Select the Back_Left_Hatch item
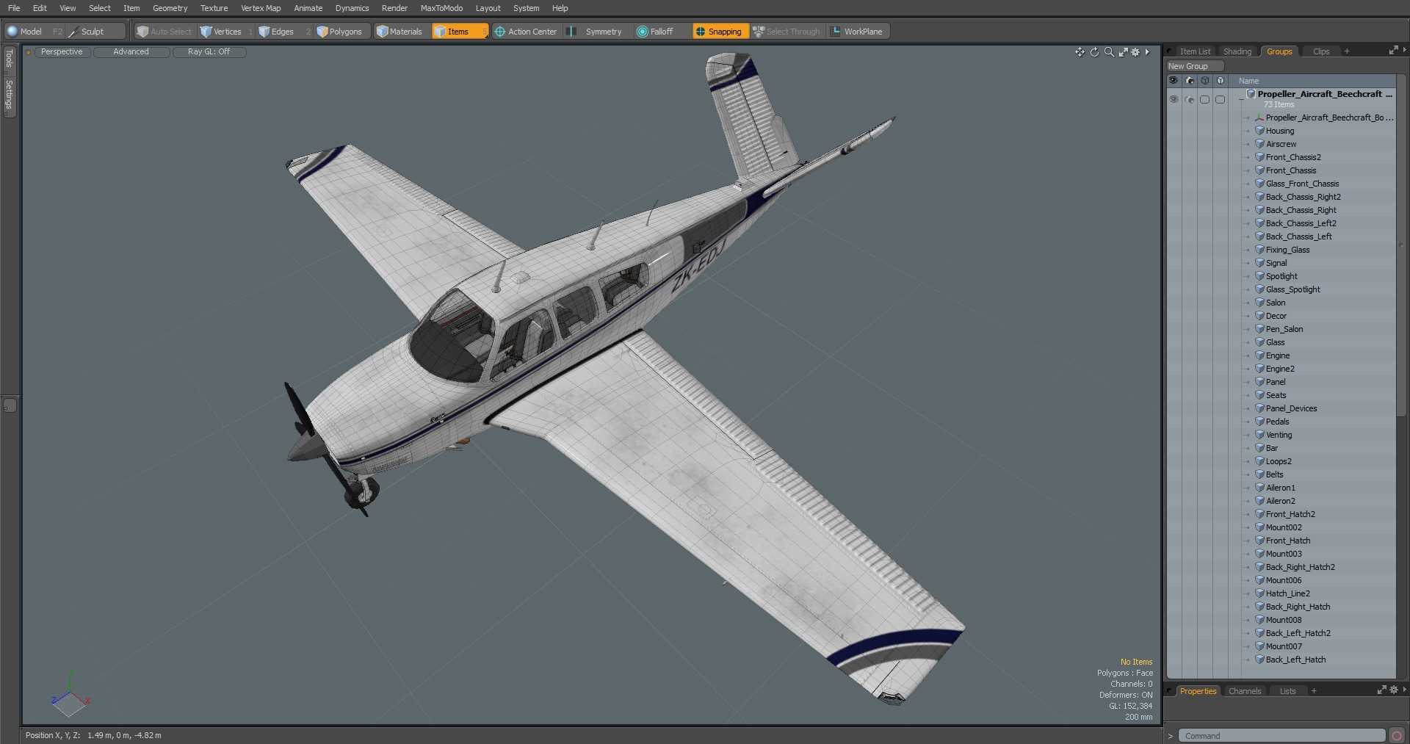Screen dimensions: 1410x744 click(1295, 660)
